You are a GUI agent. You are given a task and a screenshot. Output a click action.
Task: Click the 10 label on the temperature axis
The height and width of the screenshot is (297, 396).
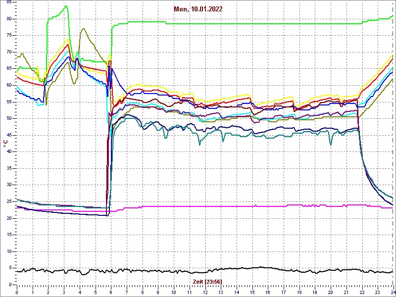coord(9,251)
